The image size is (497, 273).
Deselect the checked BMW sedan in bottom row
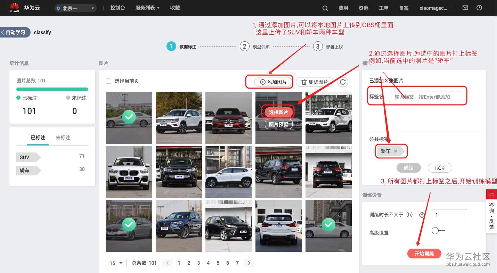129,225
